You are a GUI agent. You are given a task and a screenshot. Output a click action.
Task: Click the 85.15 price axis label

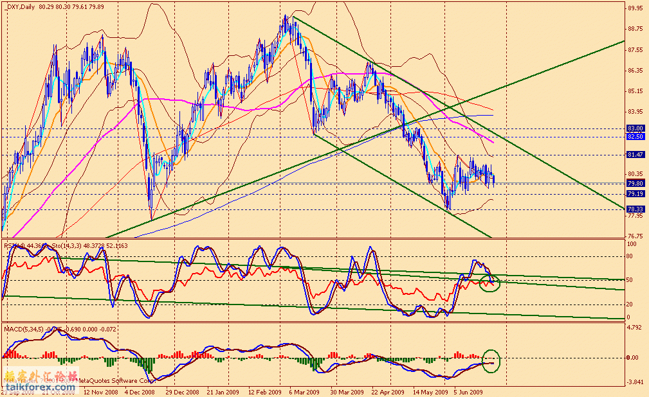click(x=635, y=91)
